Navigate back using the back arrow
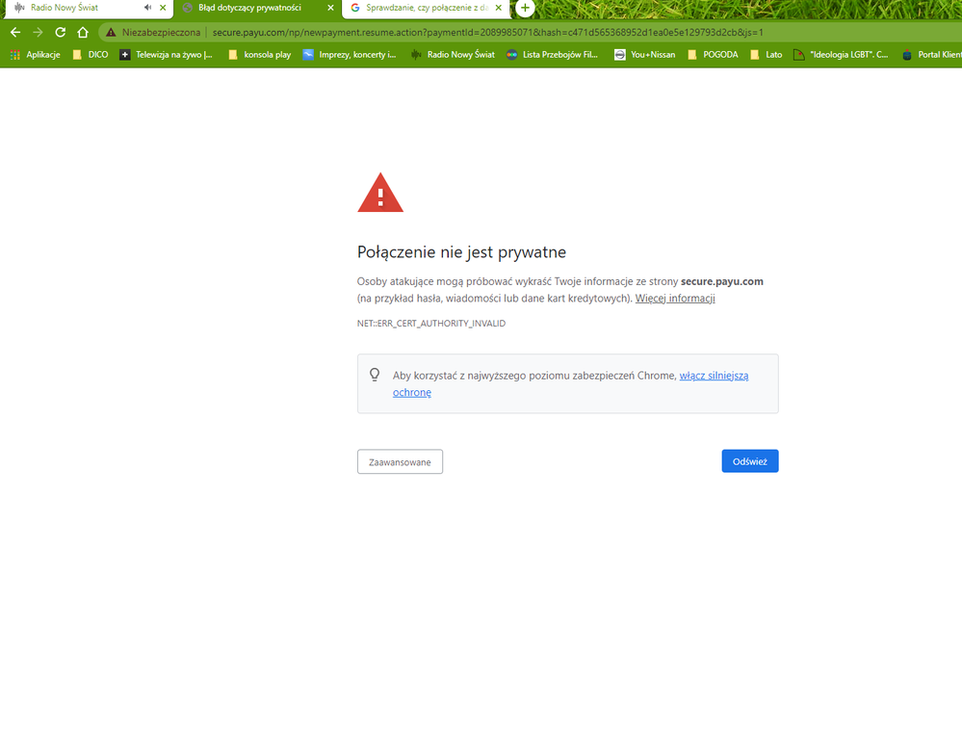The width and height of the screenshot is (962, 733). (x=14, y=31)
